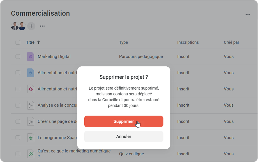
Task: Click the first member avatar
Action: click(x=15, y=26)
